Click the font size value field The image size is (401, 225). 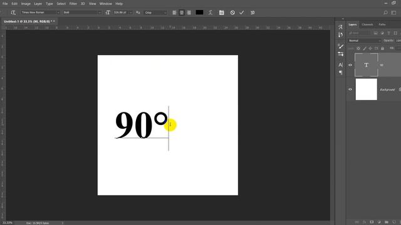(120, 12)
